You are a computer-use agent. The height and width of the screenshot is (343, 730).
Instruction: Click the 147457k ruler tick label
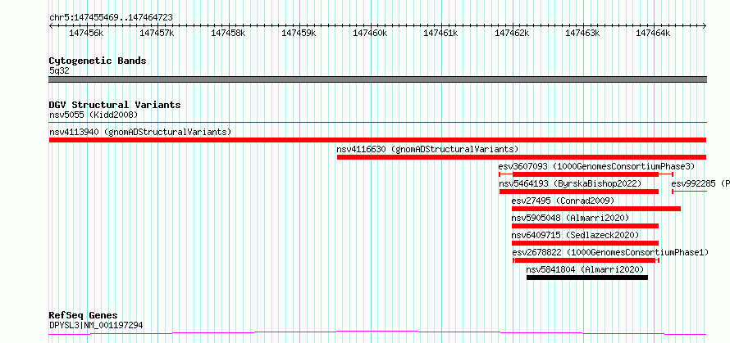(157, 33)
